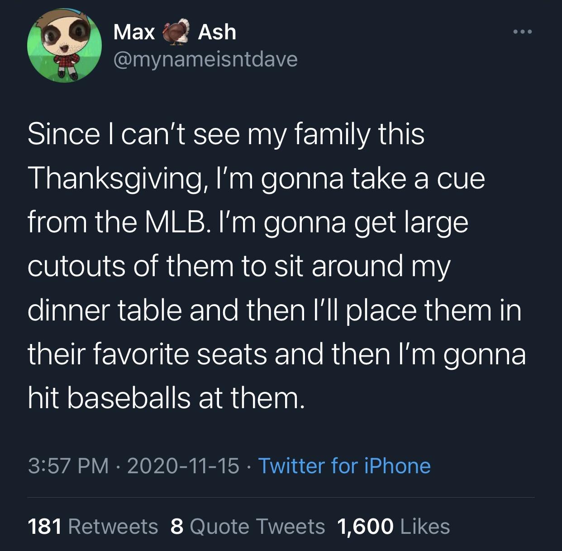Screen dimensions: 562x551
Task: Show the 1,600 Likes list
Action: tap(393, 526)
